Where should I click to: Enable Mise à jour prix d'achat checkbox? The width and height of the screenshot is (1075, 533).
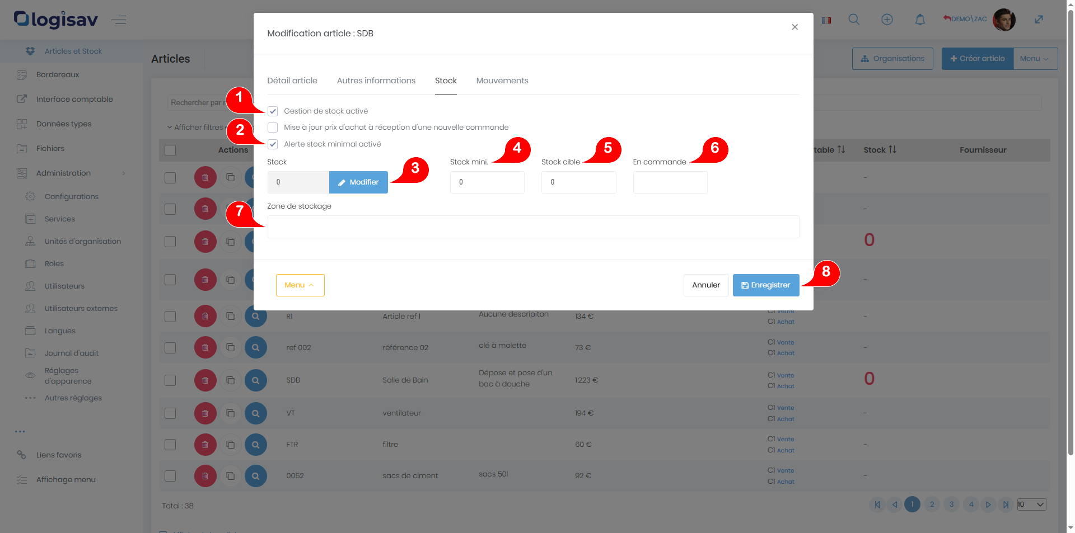click(273, 128)
